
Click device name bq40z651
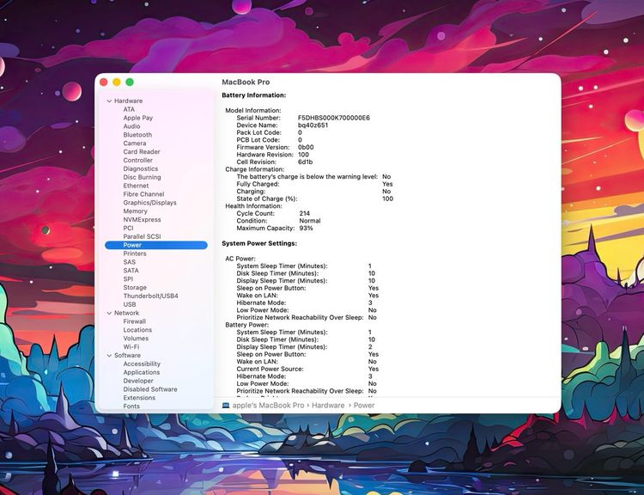313,125
